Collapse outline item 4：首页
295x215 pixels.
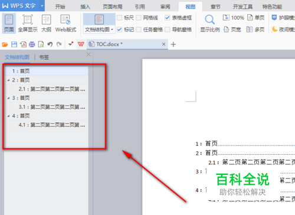pos(8,116)
